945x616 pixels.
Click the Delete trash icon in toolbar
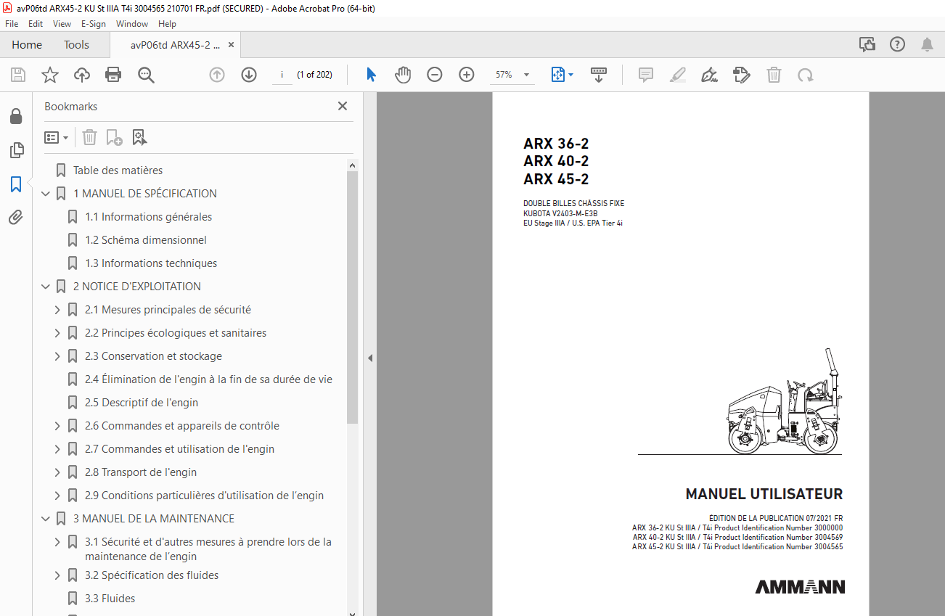click(774, 75)
